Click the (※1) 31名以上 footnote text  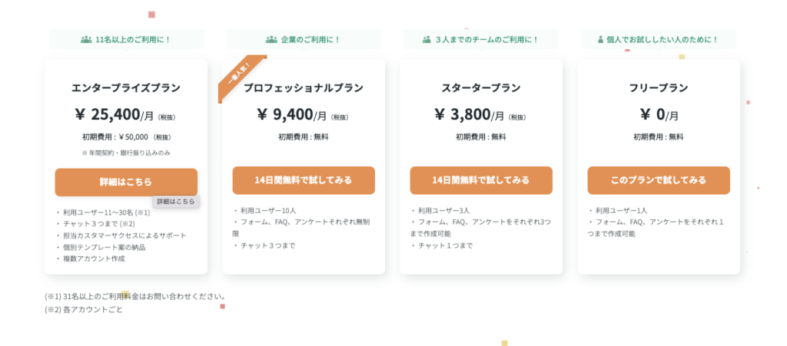(x=135, y=296)
